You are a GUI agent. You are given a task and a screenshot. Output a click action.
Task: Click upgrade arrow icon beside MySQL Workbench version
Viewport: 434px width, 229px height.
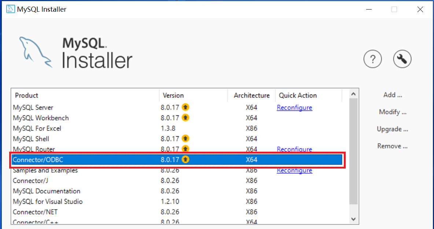point(185,118)
